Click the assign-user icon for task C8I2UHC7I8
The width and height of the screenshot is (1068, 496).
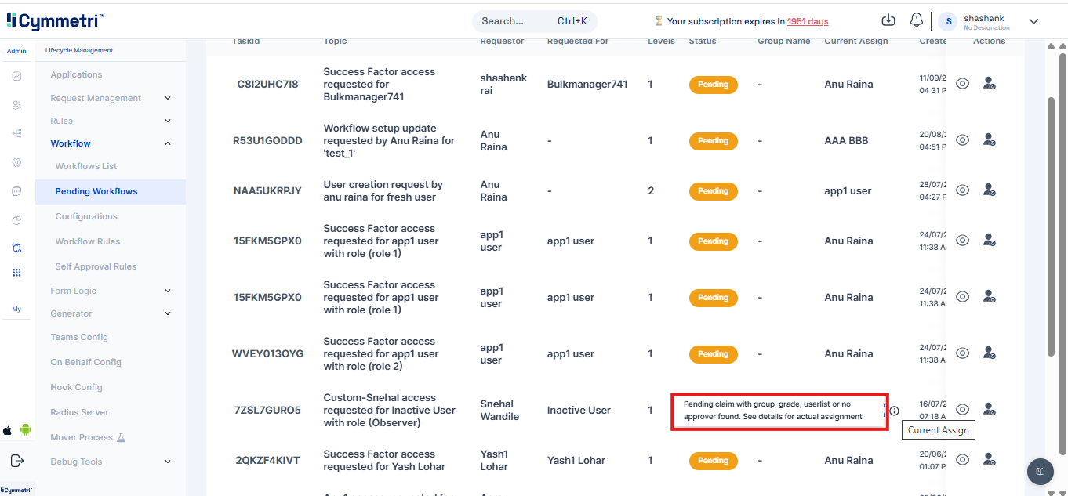pos(990,83)
